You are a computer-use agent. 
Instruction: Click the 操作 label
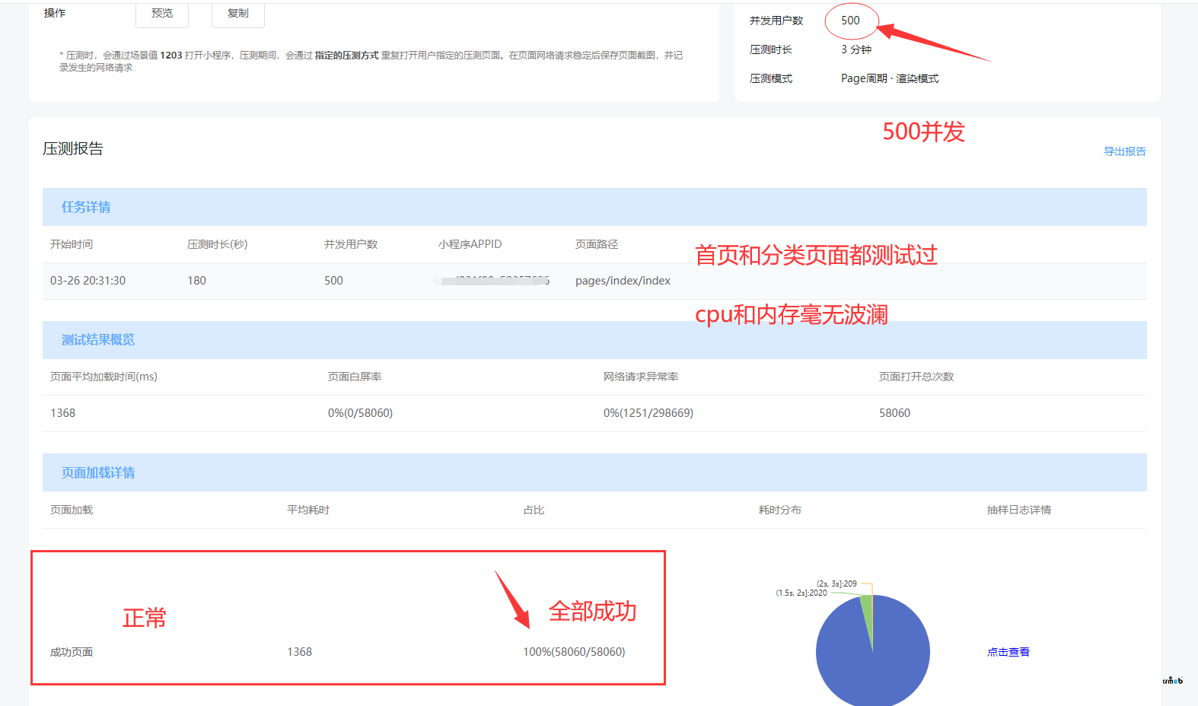tap(55, 13)
